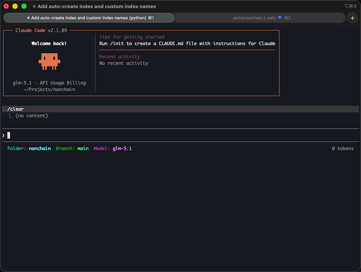Switch to the ..ects/nonchain (-zsh) tab
361x272 pixels.
tap(260, 18)
